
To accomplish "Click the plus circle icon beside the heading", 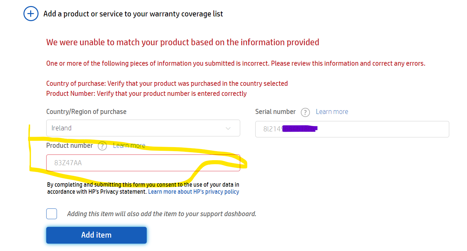I will 30,14.
